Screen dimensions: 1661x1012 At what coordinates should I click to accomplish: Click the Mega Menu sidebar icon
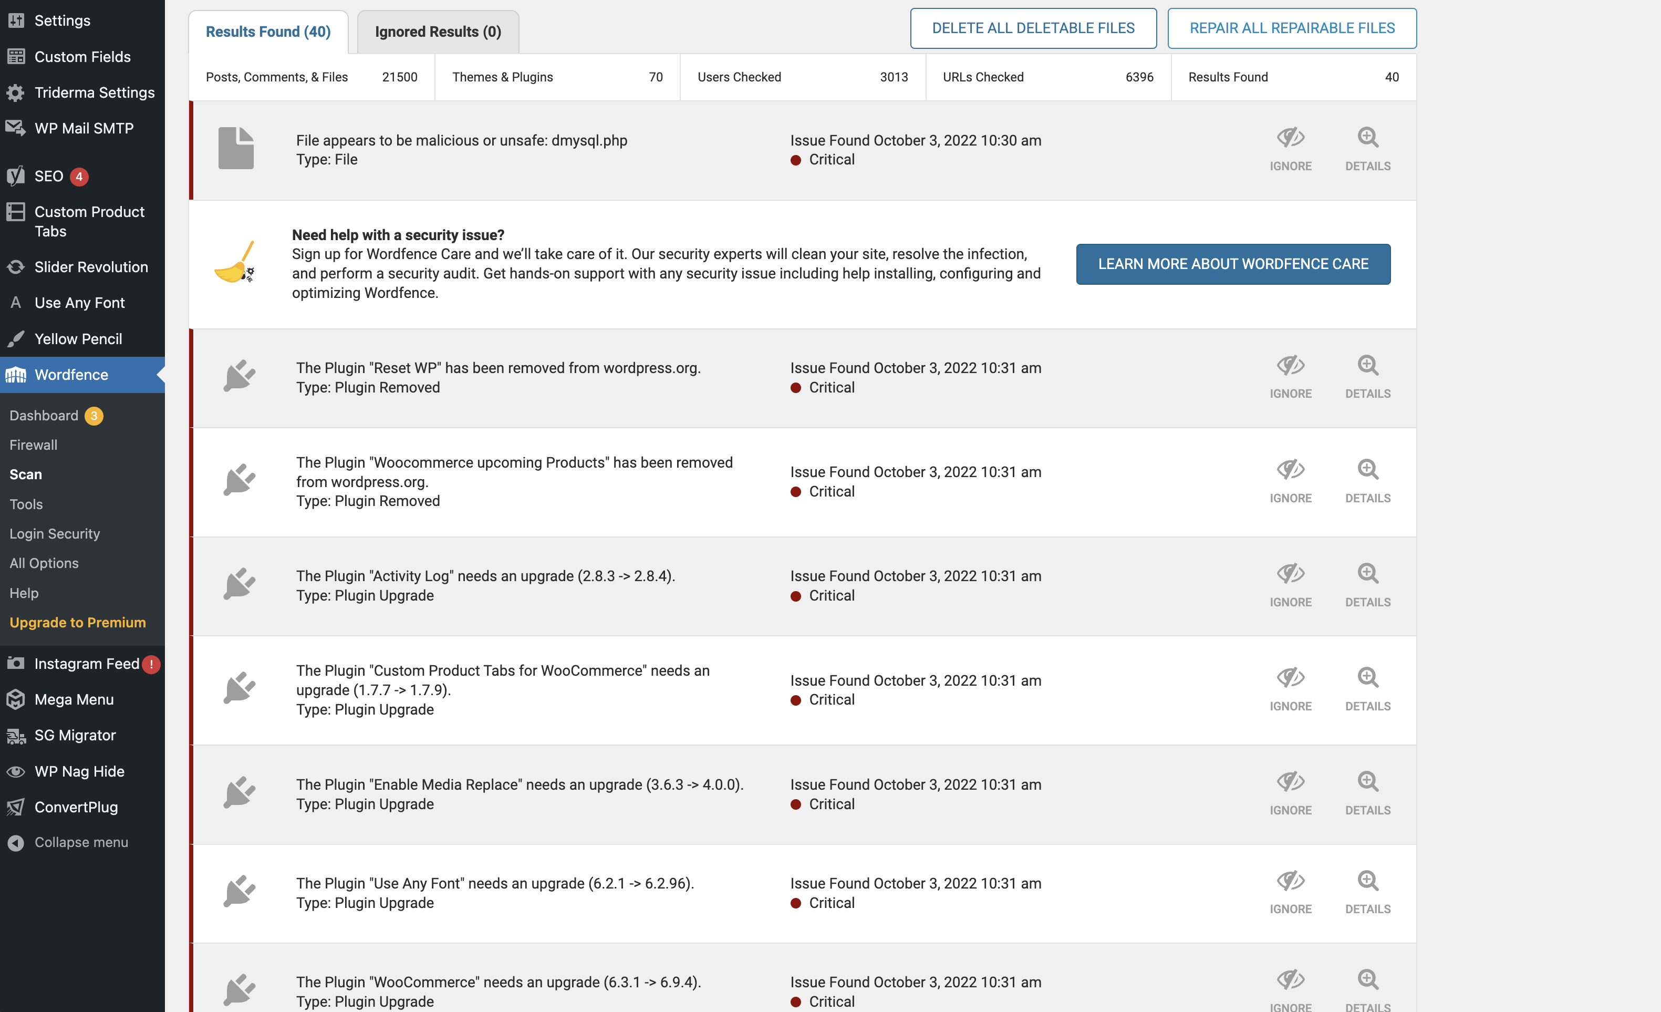pos(16,699)
